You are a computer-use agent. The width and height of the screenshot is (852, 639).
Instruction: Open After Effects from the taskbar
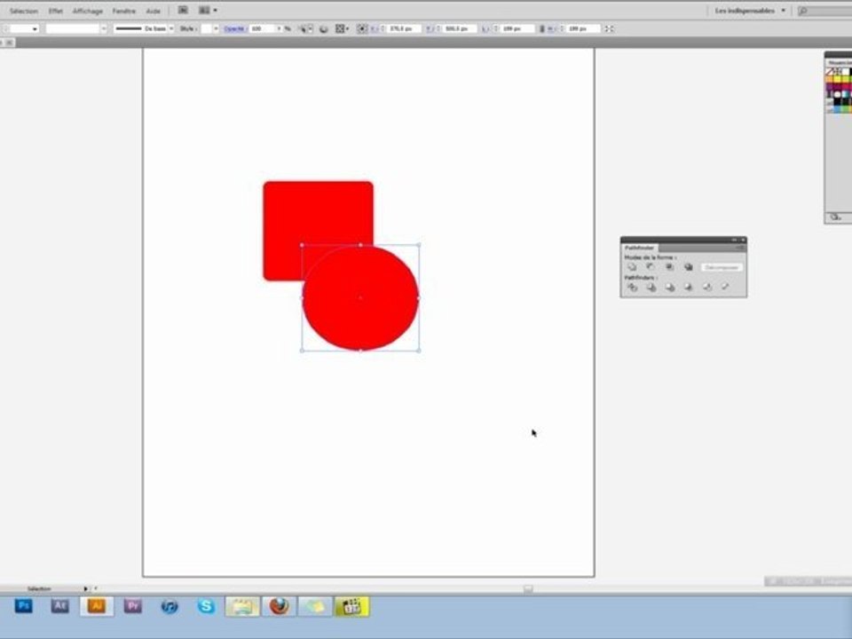[x=59, y=606]
